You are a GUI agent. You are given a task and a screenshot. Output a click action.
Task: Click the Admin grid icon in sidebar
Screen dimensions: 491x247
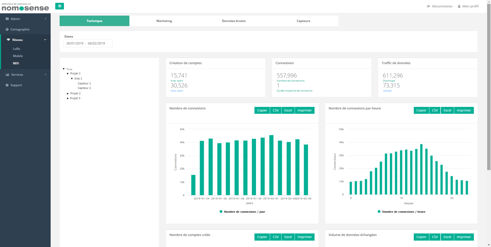click(x=7, y=19)
